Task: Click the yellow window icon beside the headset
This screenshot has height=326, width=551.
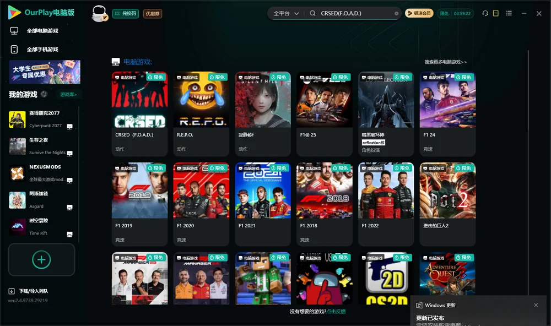Action: (x=496, y=13)
